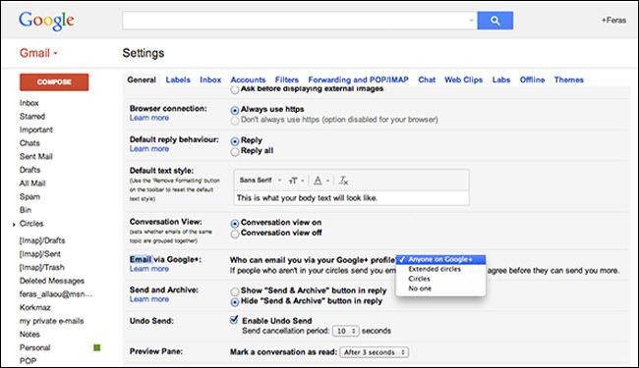The width and height of the screenshot is (639, 368).
Task: Open the Offline settings tab
Action: click(x=532, y=79)
